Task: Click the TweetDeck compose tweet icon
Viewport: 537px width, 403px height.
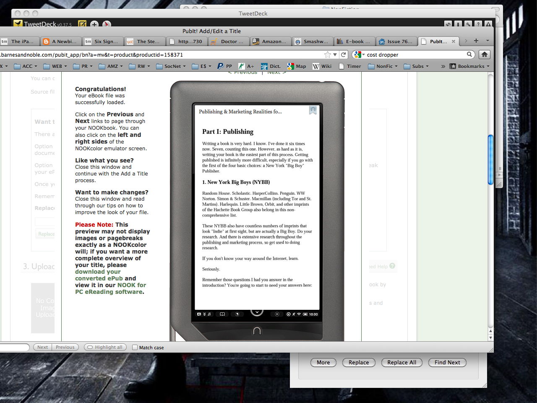Action: [x=82, y=24]
